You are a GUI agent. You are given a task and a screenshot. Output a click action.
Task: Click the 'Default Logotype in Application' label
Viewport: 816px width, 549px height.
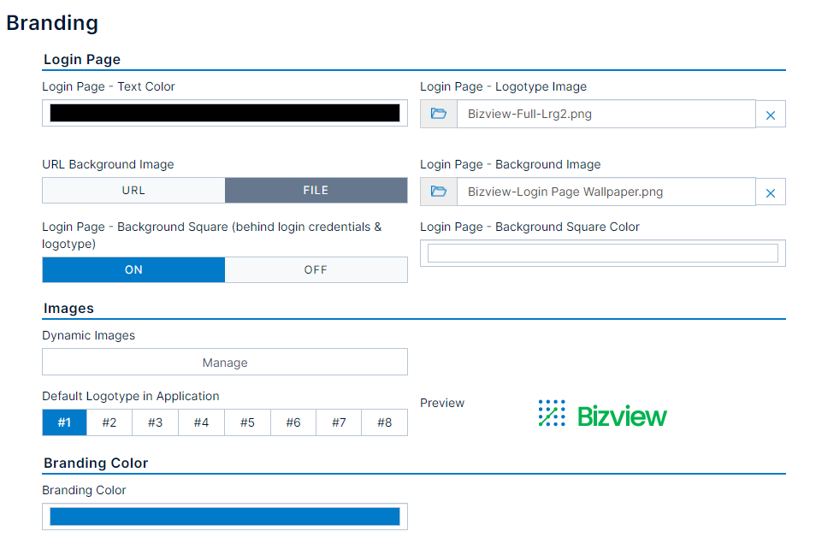point(131,397)
